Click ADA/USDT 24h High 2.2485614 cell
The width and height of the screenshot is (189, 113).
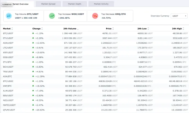pos(180,43)
